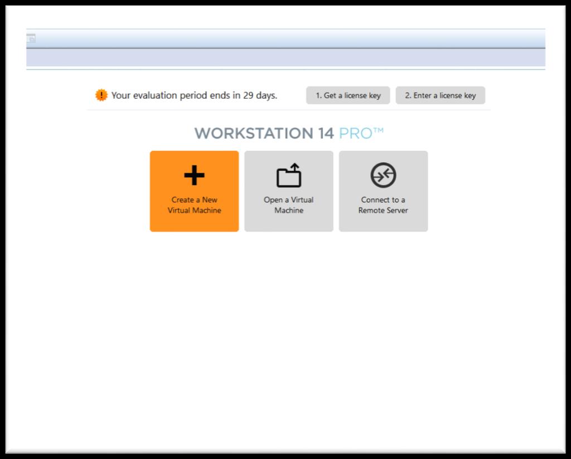Screen dimensions: 571x459
Task: Click the small window icon in title bar
Action: pos(31,38)
